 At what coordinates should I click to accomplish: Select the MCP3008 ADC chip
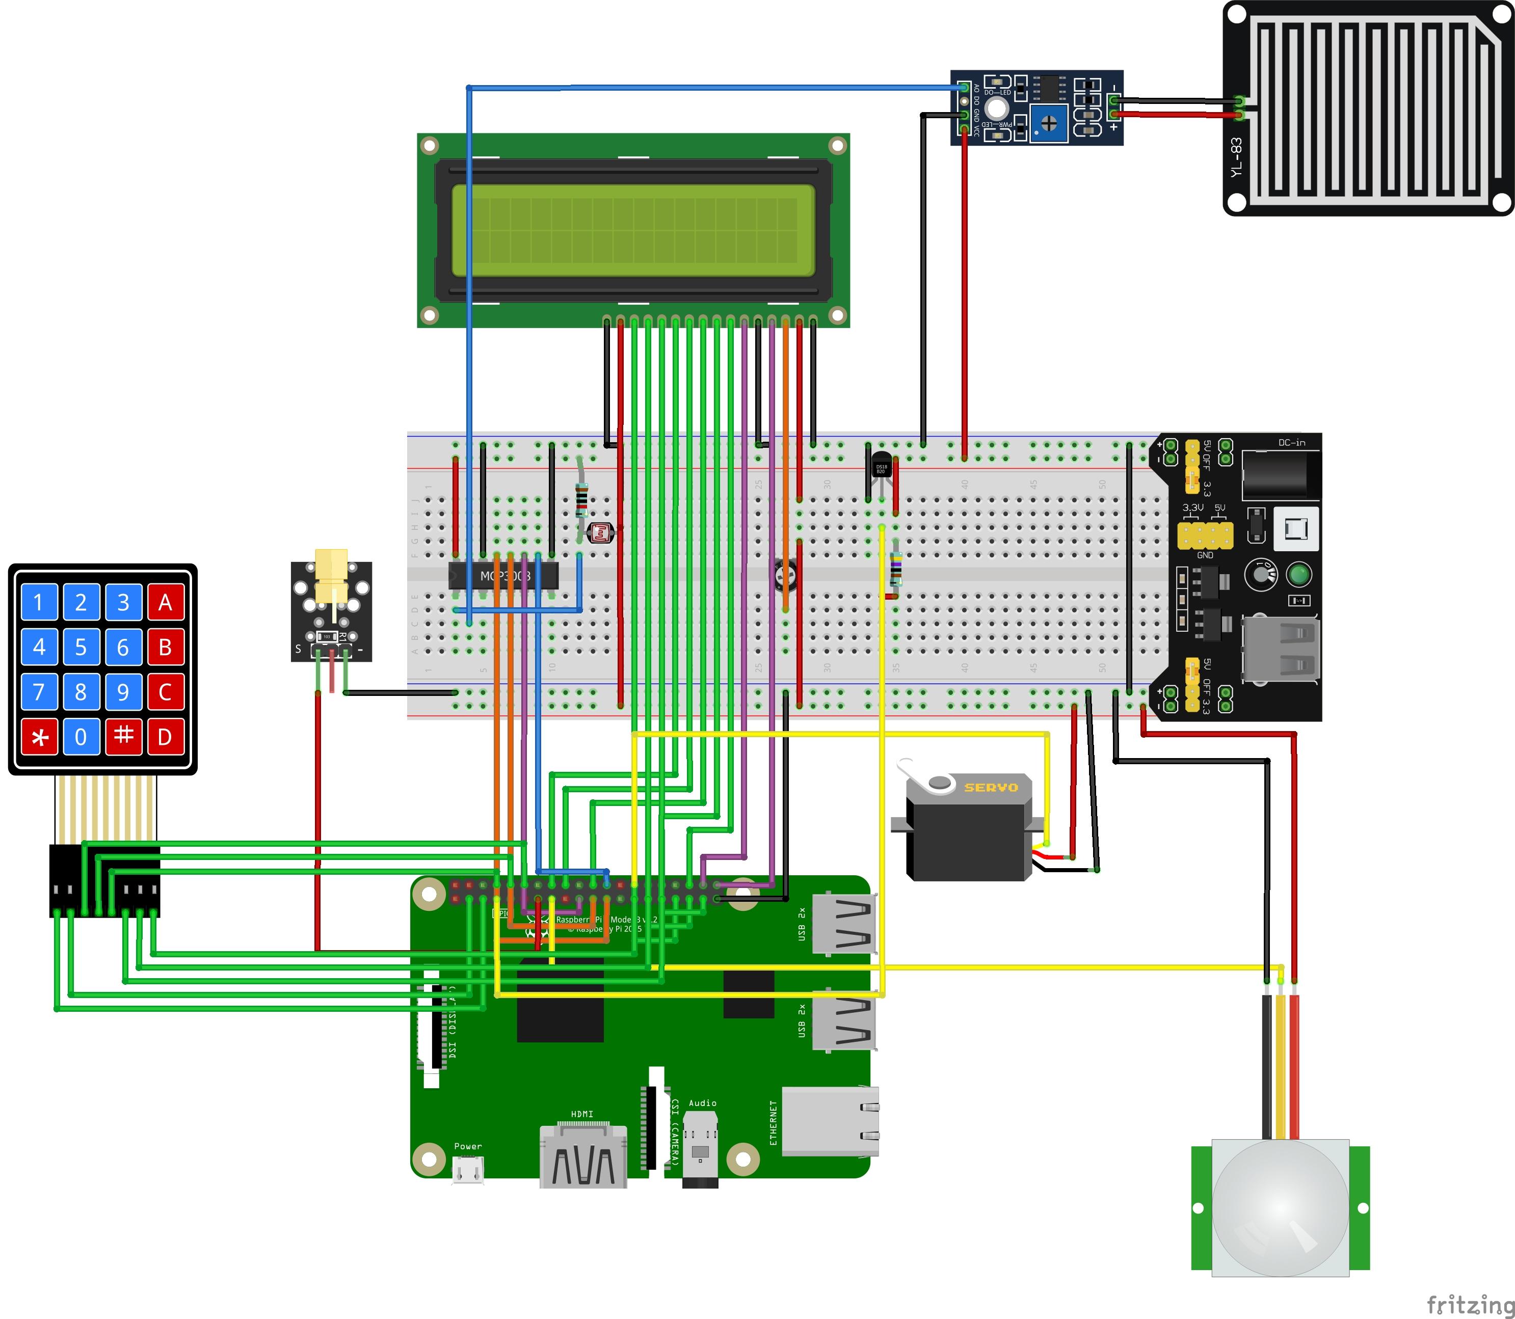click(x=503, y=576)
